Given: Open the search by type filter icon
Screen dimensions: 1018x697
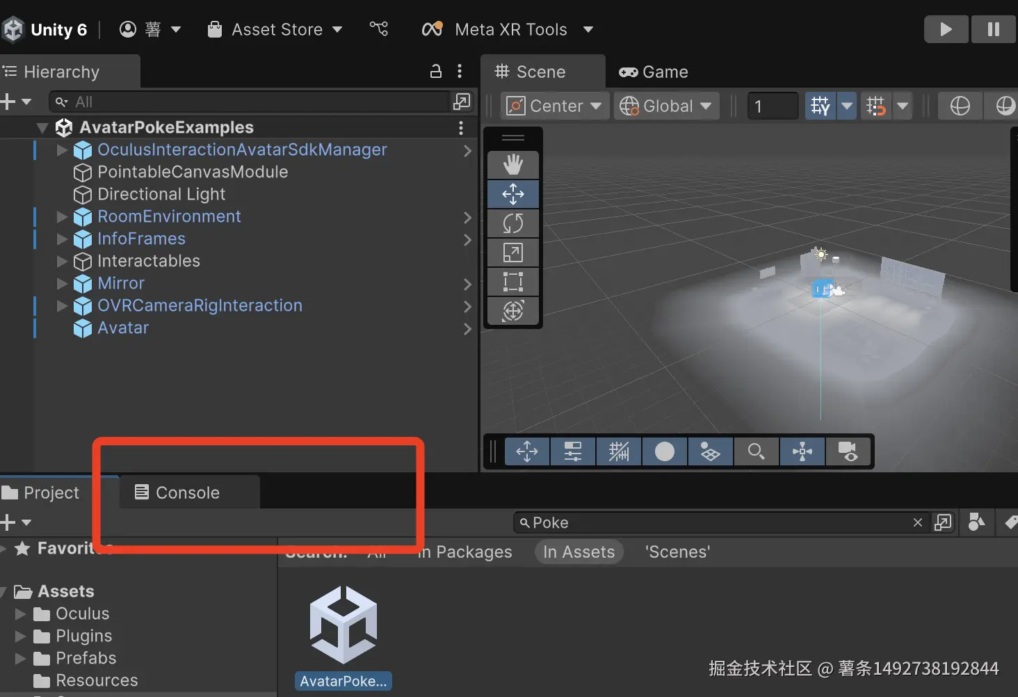Looking at the screenshot, I should (x=976, y=522).
